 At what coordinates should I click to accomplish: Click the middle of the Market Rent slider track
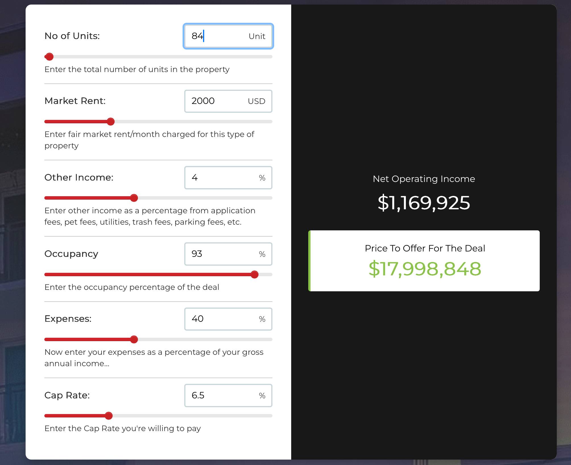pos(158,122)
